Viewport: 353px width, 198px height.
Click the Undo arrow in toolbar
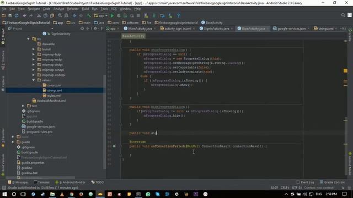(x=24, y=15)
